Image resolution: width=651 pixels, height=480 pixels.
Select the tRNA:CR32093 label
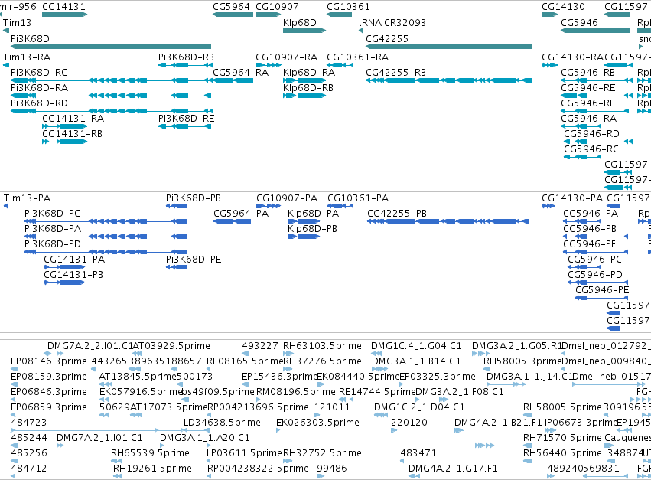coord(392,23)
